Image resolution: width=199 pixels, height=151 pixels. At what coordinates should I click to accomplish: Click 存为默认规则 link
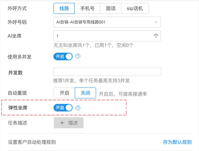point(177,142)
